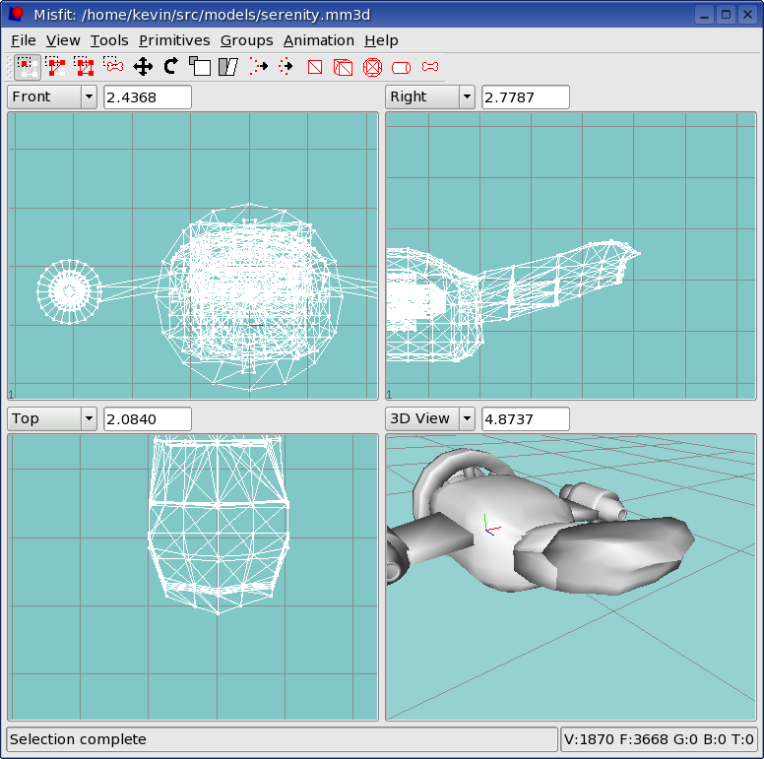Image resolution: width=764 pixels, height=759 pixels.
Task: Select the Create Cylinder tool
Action: (401, 68)
